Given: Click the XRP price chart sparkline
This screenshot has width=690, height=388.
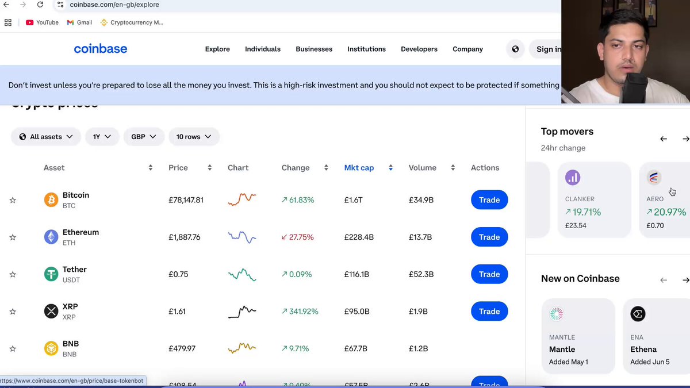Looking at the screenshot, I should click(x=242, y=312).
